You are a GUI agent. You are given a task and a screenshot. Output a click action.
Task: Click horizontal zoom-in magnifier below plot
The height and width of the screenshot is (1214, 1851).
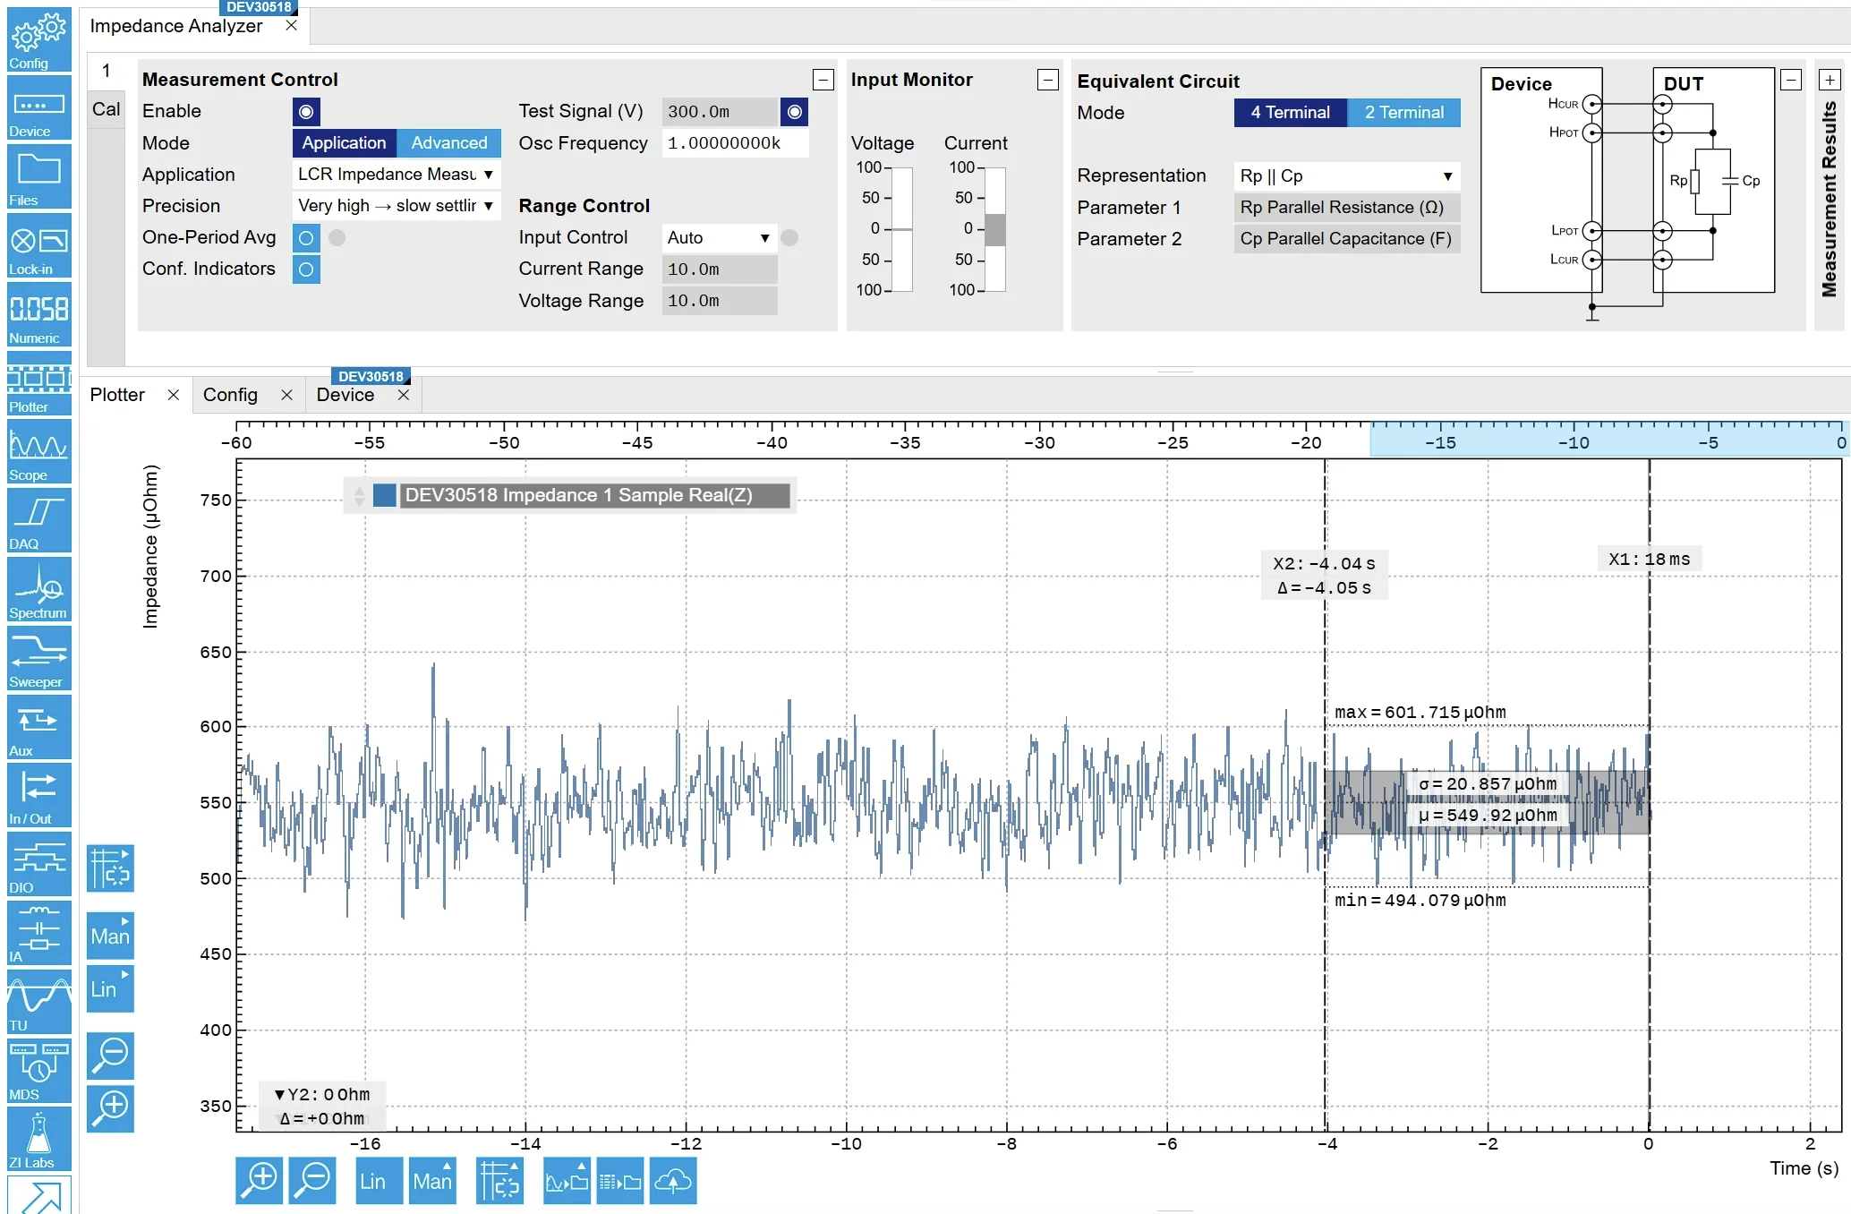(260, 1180)
